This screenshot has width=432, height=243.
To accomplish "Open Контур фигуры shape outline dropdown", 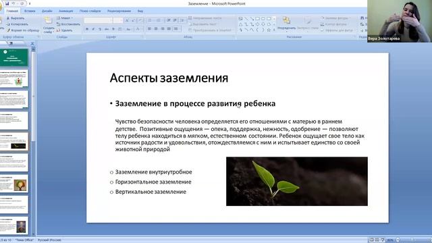I will click(335, 24).
